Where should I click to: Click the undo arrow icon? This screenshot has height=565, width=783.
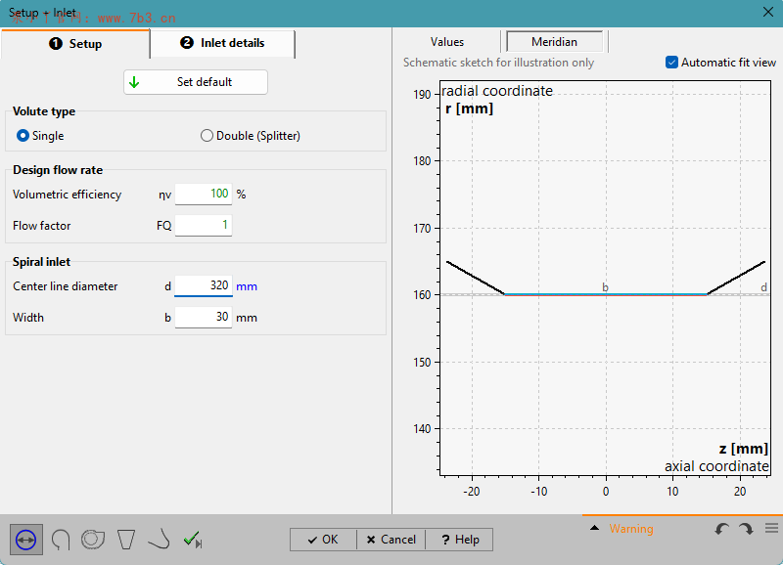point(721,528)
